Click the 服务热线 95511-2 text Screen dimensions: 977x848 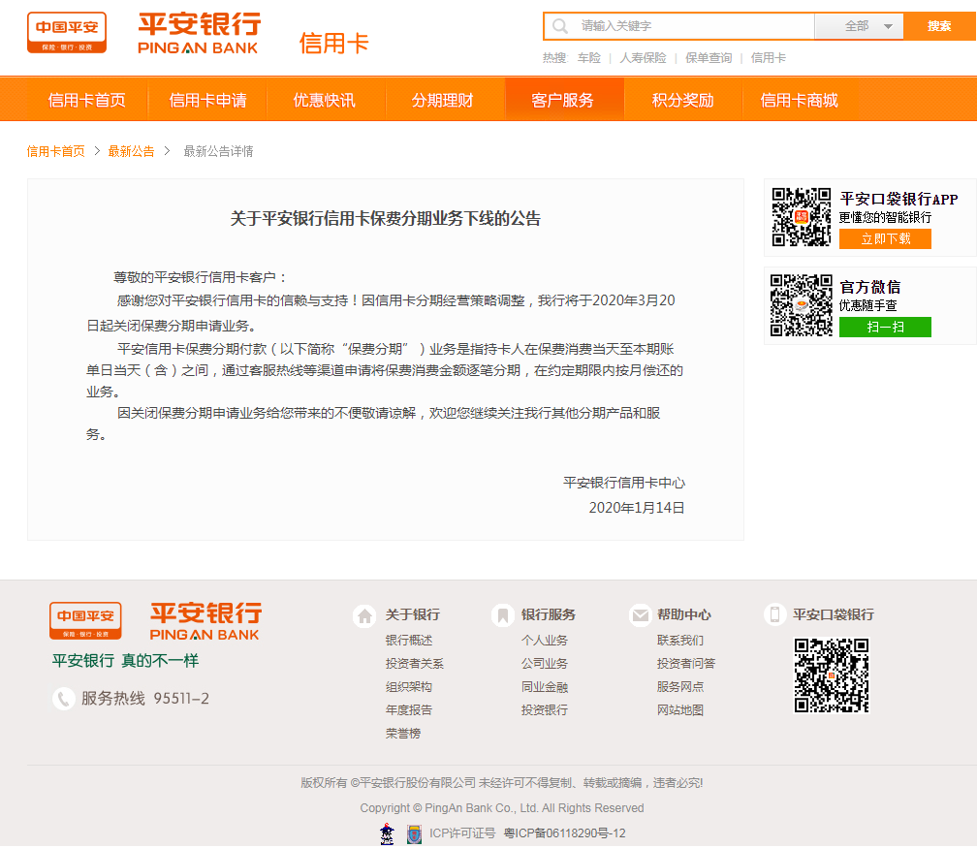(x=145, y=699)
